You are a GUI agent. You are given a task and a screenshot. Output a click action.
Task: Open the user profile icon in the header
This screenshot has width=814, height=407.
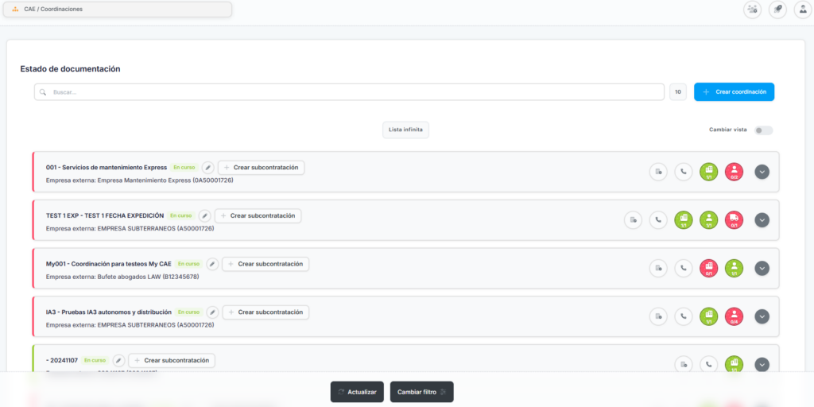[x=803, y=10]
